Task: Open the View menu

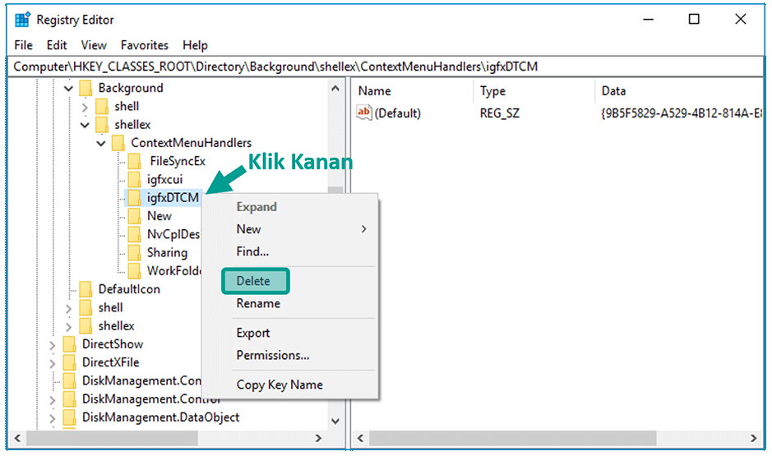Action: point(94,45)
